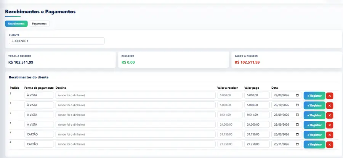
Task: Click Valor pago field in 22/10/2026 row
Action: pos(257,105)
